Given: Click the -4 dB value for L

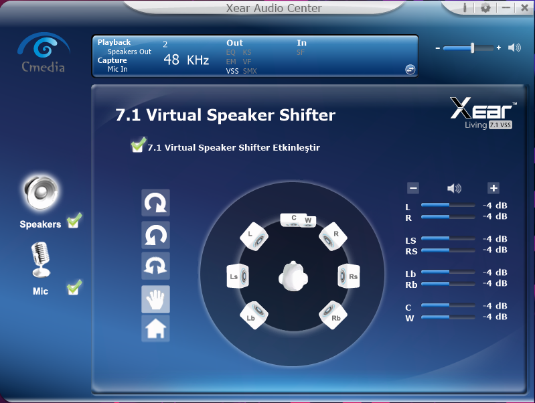Looking at the screenshot, I should pos(495,206).
